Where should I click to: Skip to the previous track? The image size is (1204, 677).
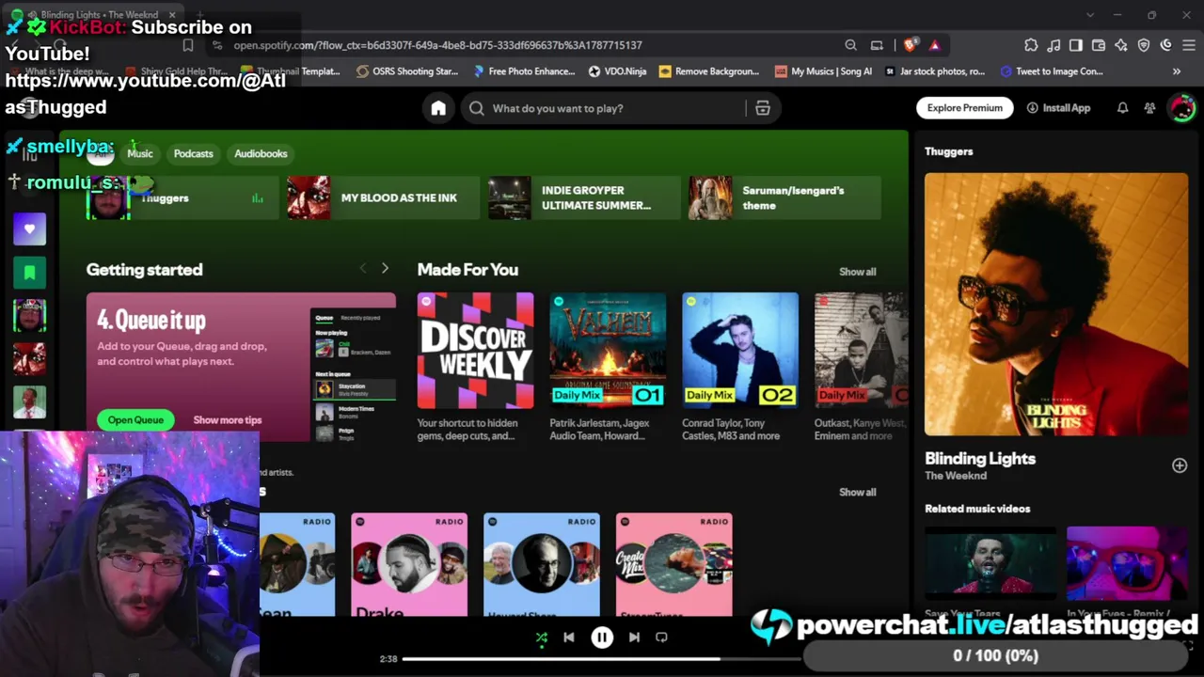(569, 638)
